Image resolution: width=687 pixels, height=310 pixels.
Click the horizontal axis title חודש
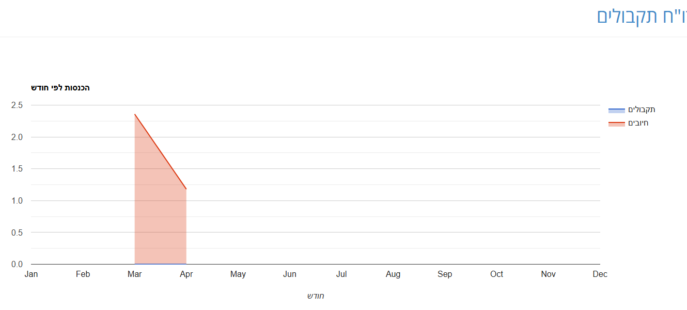click(x=316, y=296)
